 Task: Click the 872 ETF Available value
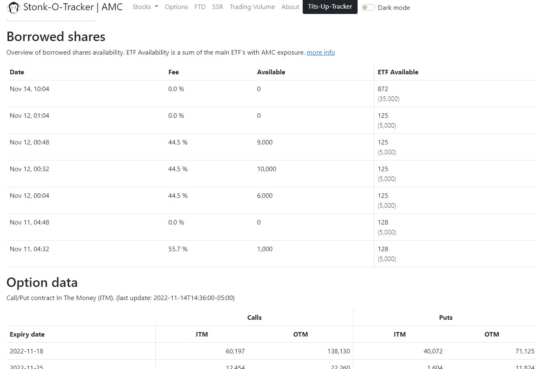tap(383, 89)
